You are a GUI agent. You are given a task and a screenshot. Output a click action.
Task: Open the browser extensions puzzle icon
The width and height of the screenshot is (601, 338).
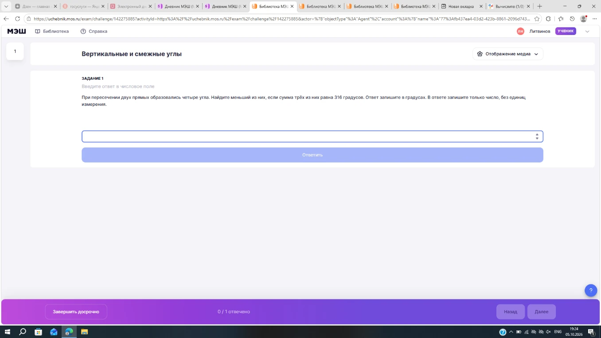point(548,19)
